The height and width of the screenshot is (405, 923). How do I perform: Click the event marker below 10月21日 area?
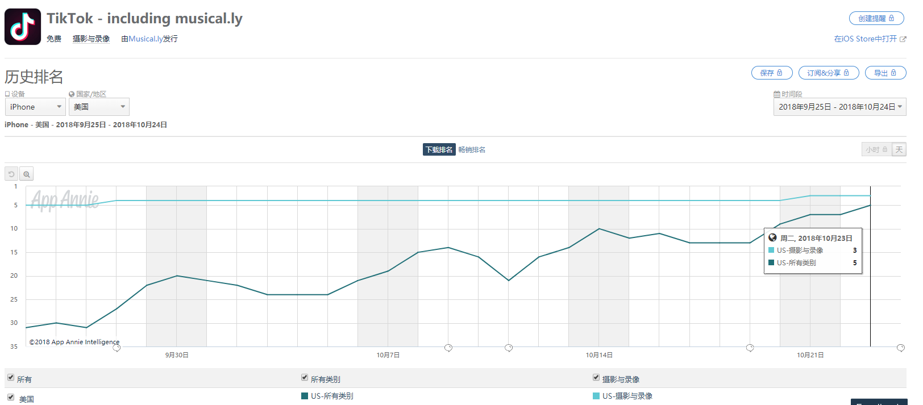[750, 348]
